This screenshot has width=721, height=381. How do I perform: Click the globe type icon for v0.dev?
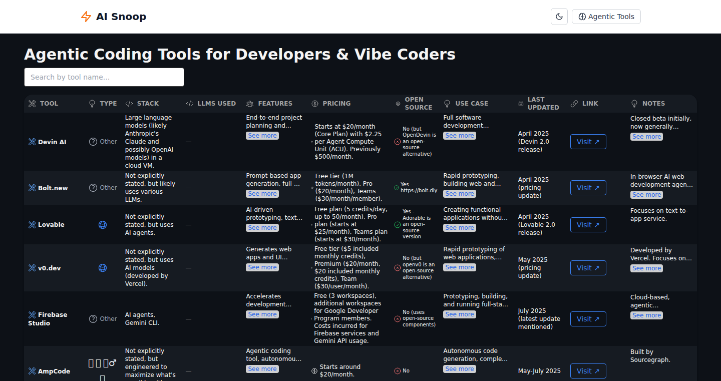coord(103,268)
